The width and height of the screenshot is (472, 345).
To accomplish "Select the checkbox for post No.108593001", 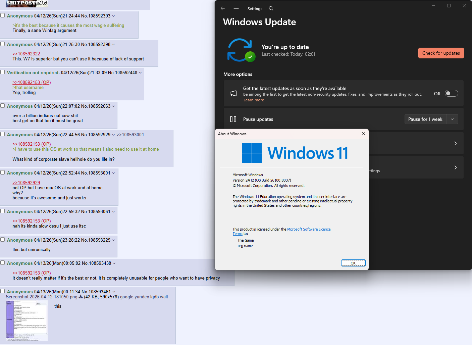I will 3,172.
